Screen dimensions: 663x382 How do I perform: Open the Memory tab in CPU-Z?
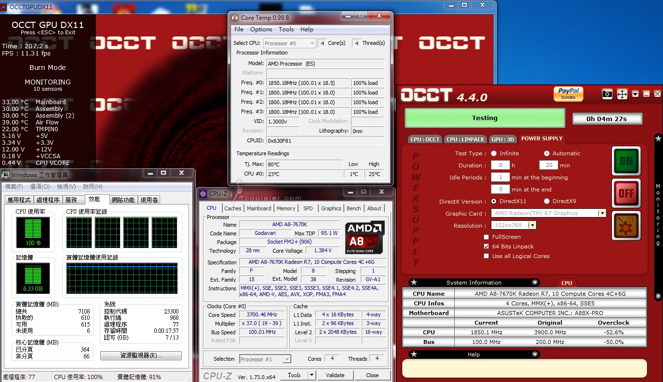286,208
